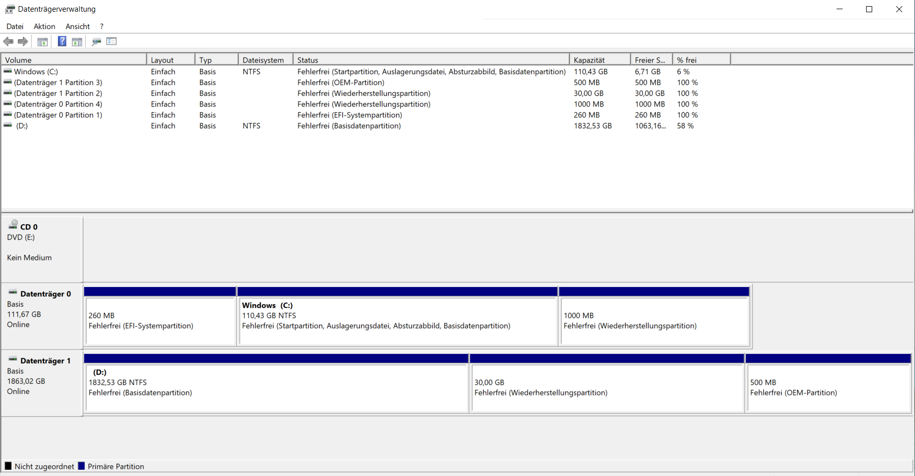Sort by Freier S... column header
Image resolution: width=915 pixels, height=476 pixels.
point(652,60)
